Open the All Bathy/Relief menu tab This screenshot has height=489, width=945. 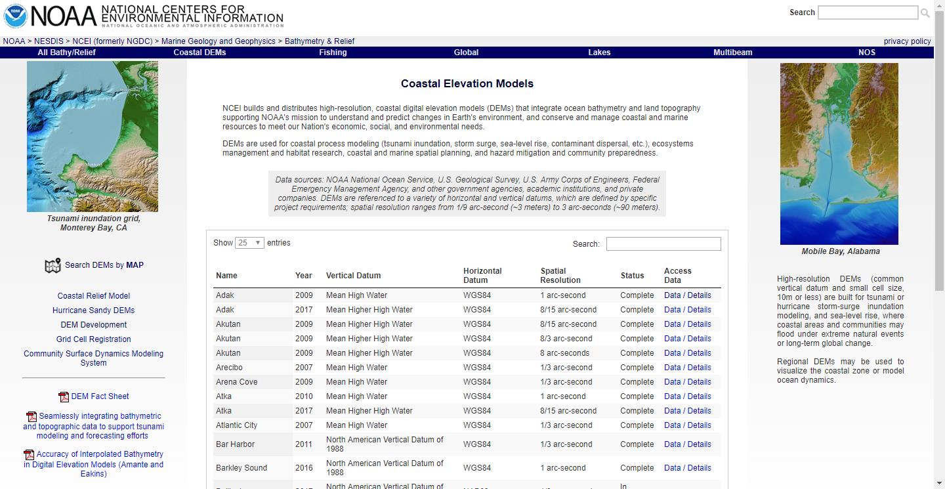click(66, 53)
